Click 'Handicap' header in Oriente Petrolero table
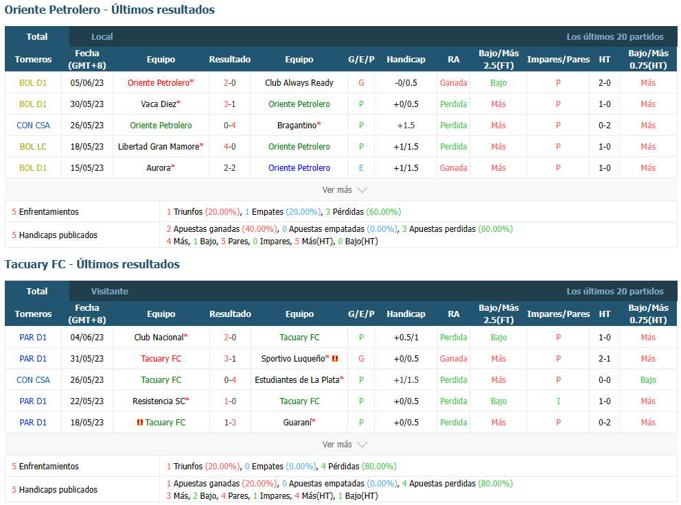This screenshot has width=681, height=505. (406, 59)
